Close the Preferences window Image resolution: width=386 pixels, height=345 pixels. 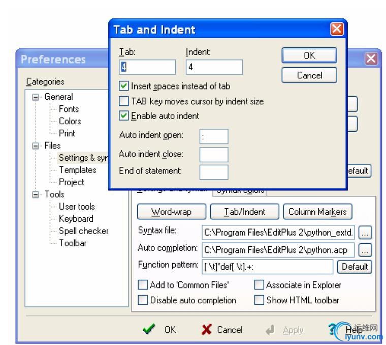pos(371,59)
